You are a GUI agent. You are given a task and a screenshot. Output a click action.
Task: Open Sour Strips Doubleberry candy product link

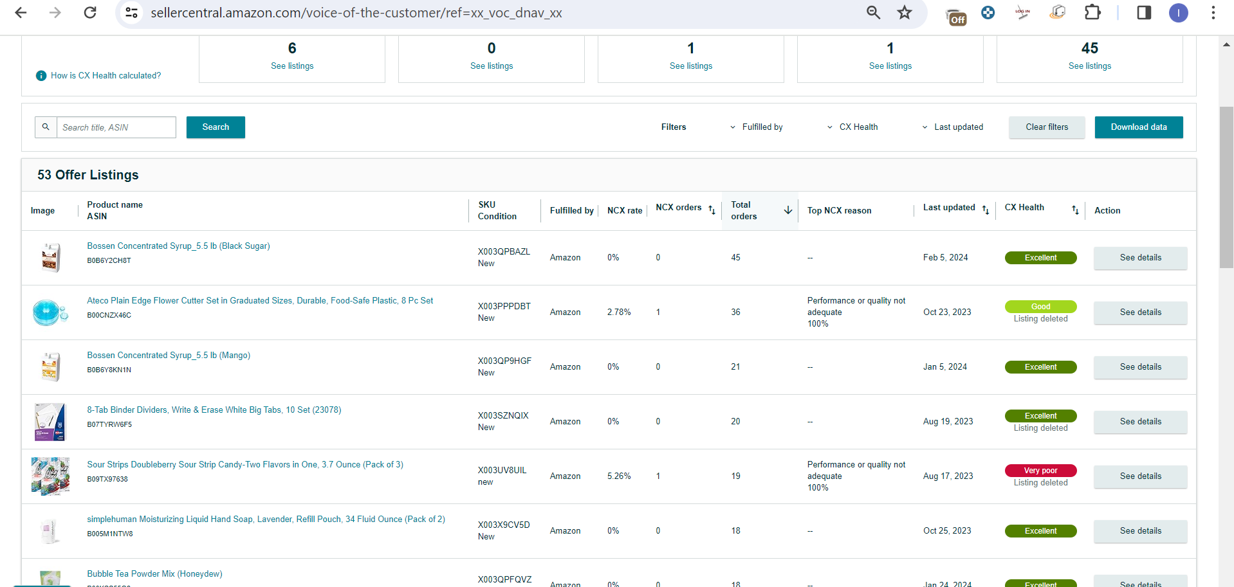(245, 465)
